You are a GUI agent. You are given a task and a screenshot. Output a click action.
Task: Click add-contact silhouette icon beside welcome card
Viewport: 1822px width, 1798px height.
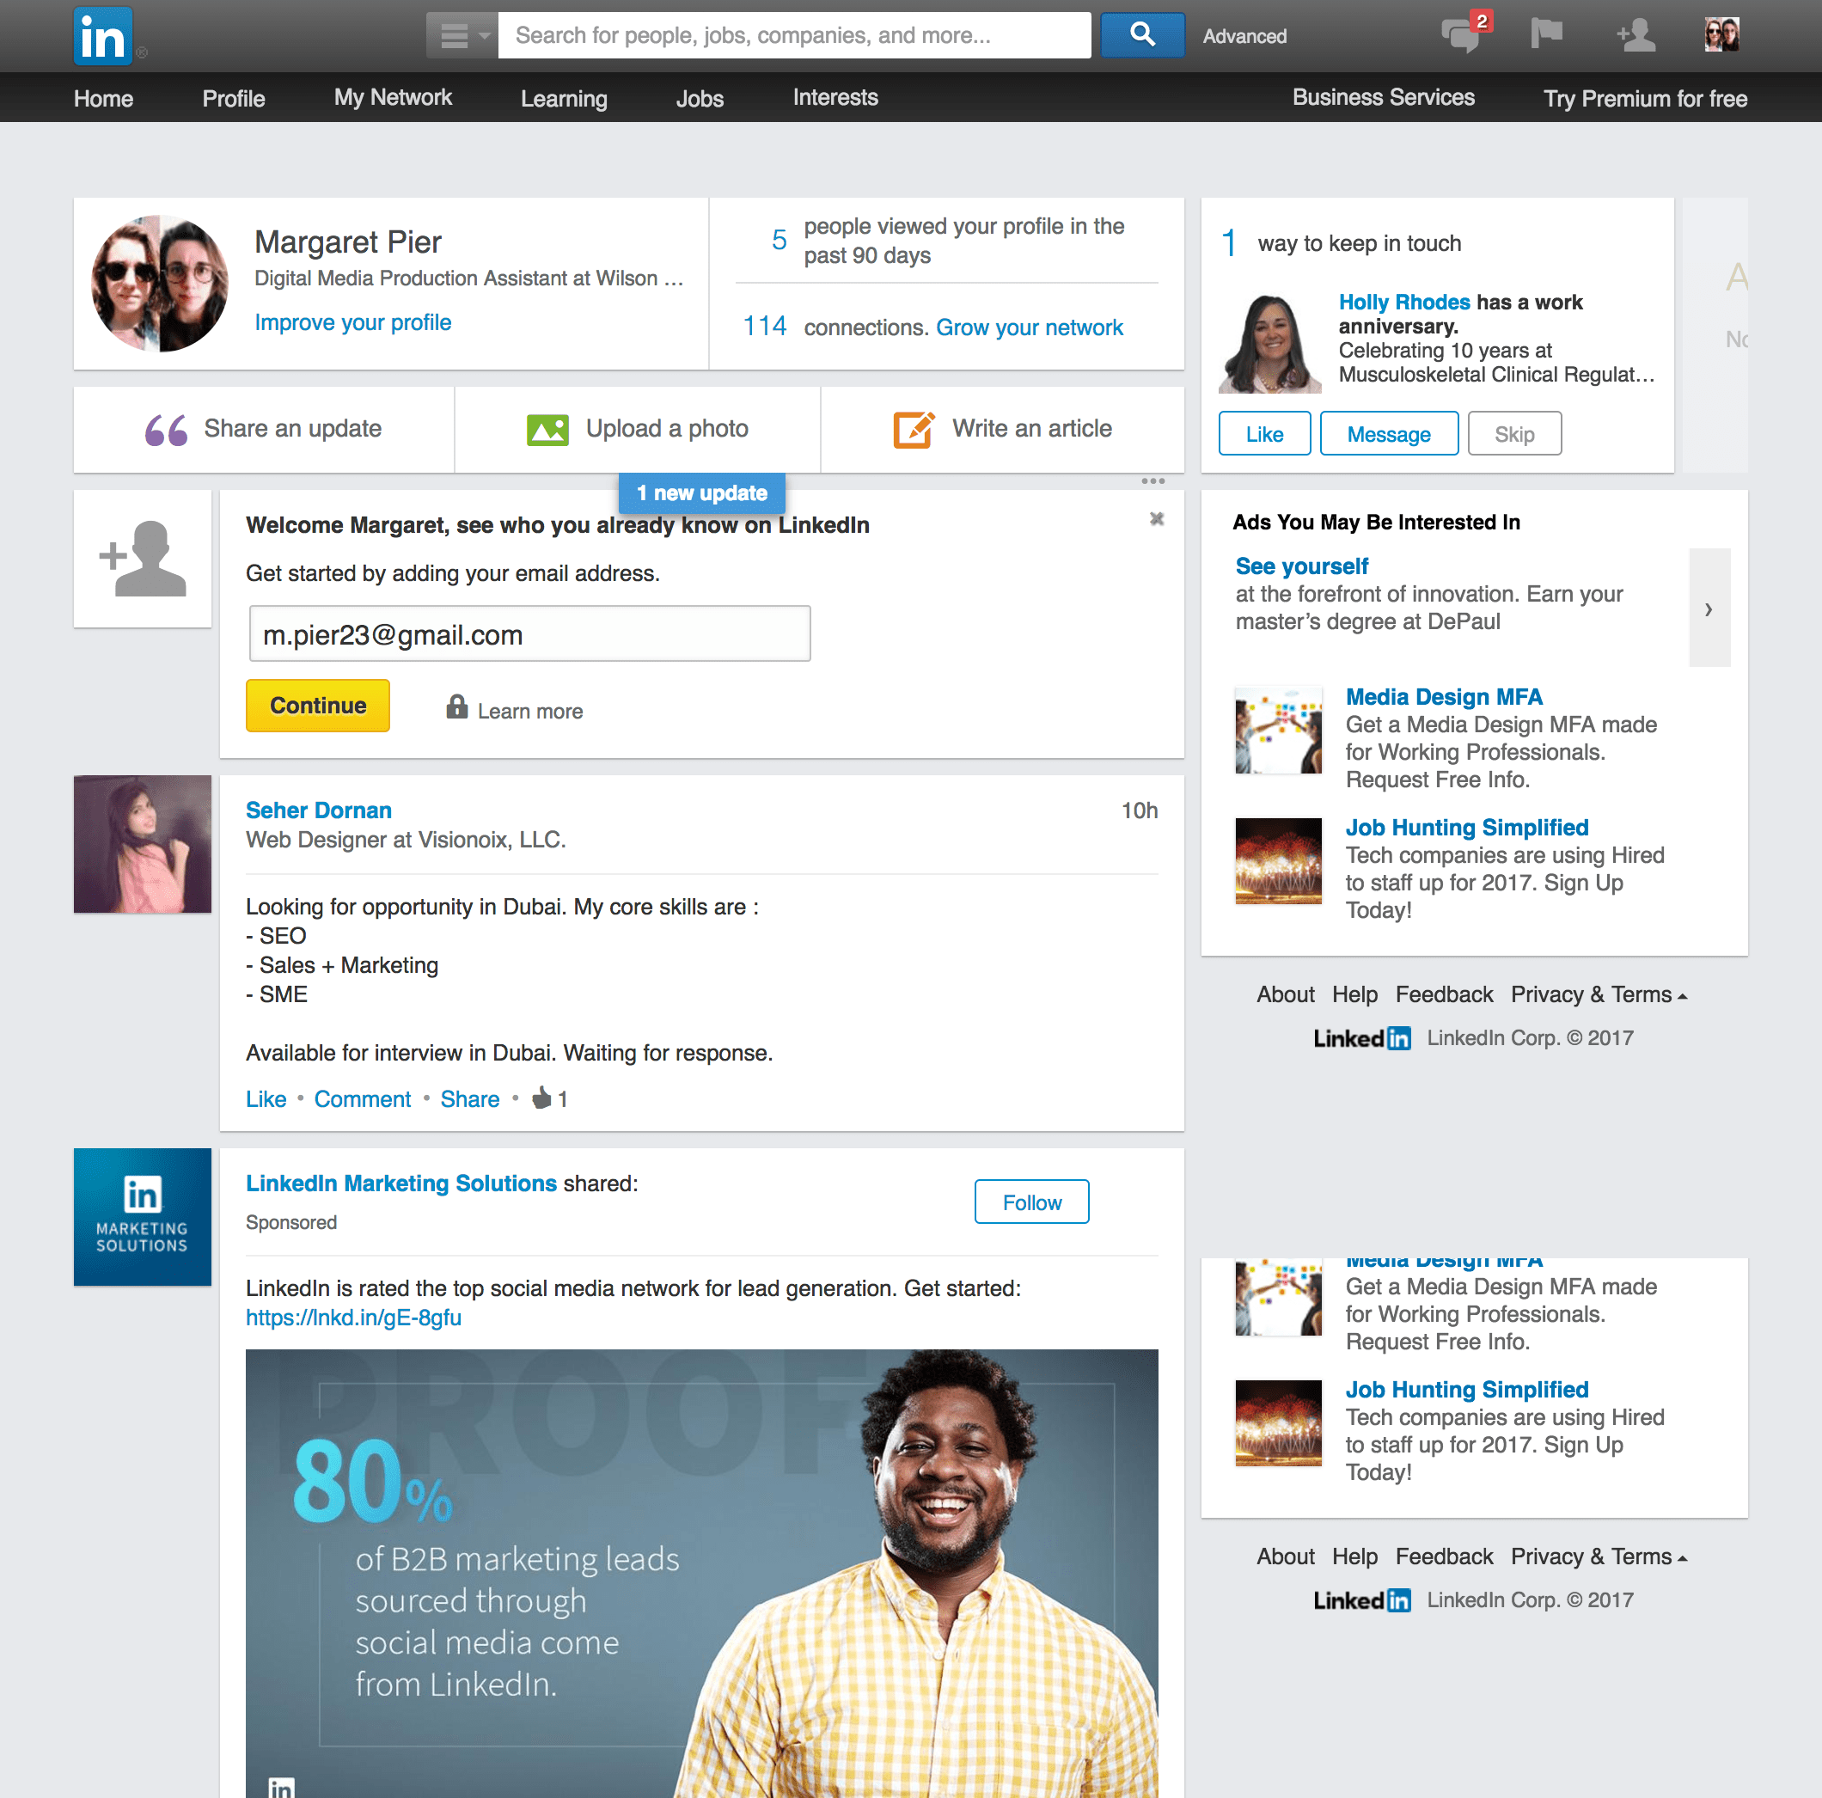click(x=143, y=559)
